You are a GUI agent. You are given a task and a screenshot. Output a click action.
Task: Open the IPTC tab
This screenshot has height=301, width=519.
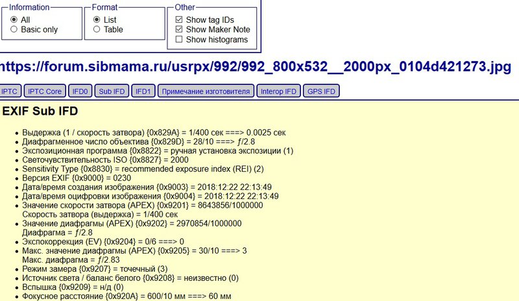[x=10, y=91]
